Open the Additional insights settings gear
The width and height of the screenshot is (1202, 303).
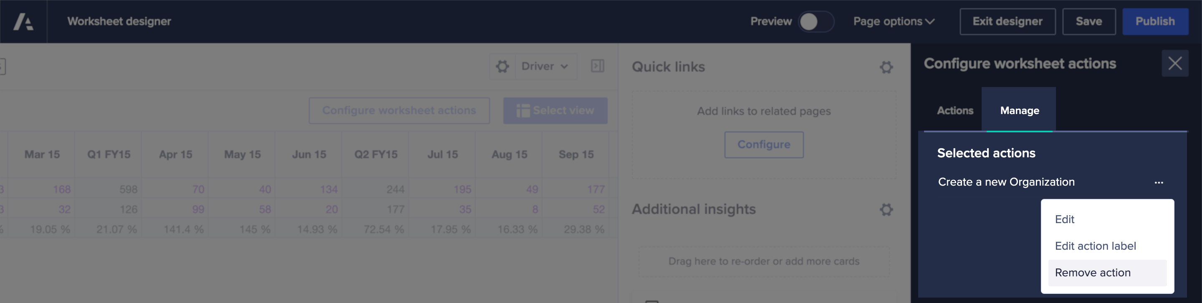click(886, 209)
